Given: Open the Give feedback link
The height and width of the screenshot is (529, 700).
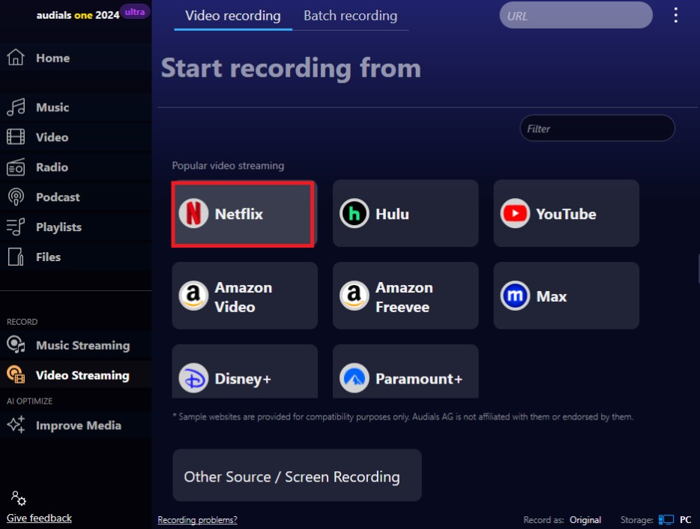Looking at the screenshot, I should [39, 518].
